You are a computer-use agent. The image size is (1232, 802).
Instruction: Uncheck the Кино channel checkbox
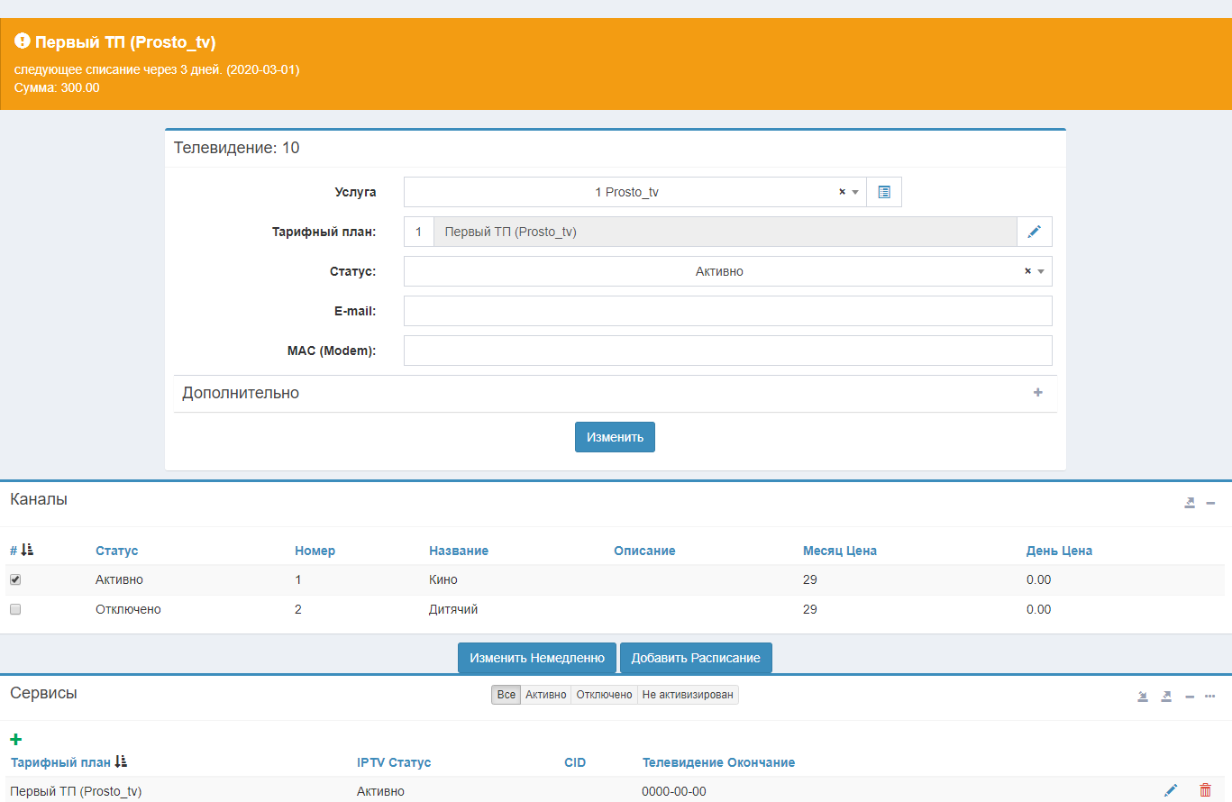pyautogui.click(x=15, y=579)
